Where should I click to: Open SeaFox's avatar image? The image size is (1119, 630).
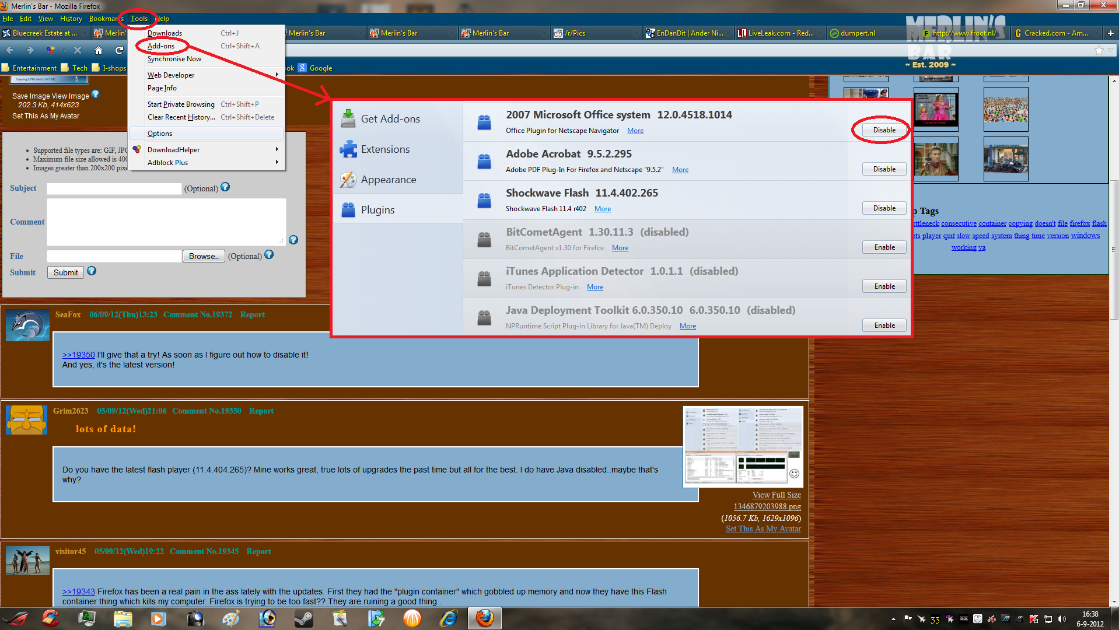tap(27, 325)
